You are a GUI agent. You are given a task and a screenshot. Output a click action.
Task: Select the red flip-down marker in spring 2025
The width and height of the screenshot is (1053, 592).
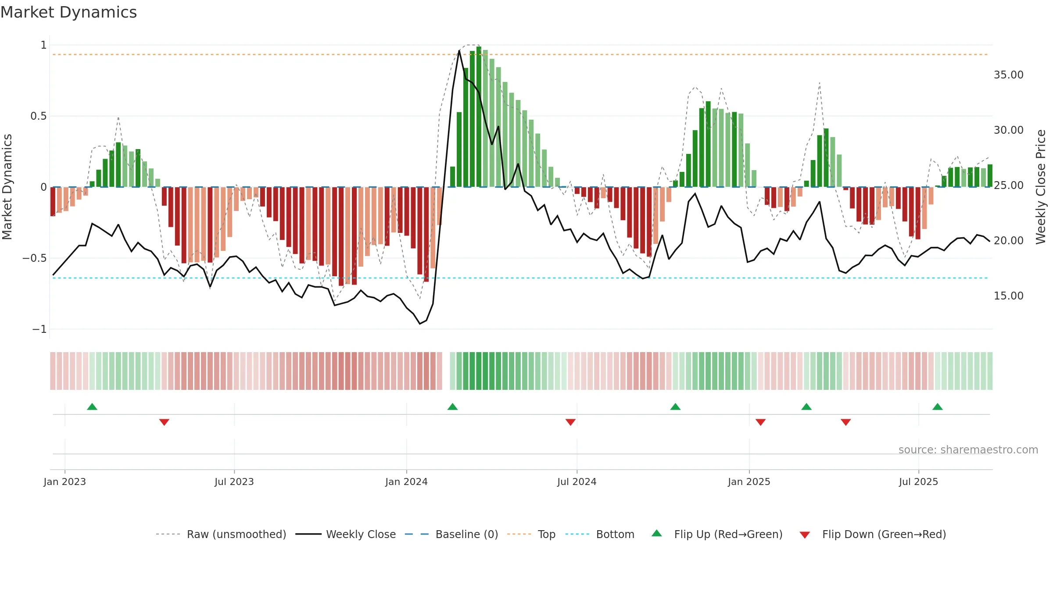(x=846, y=422)
